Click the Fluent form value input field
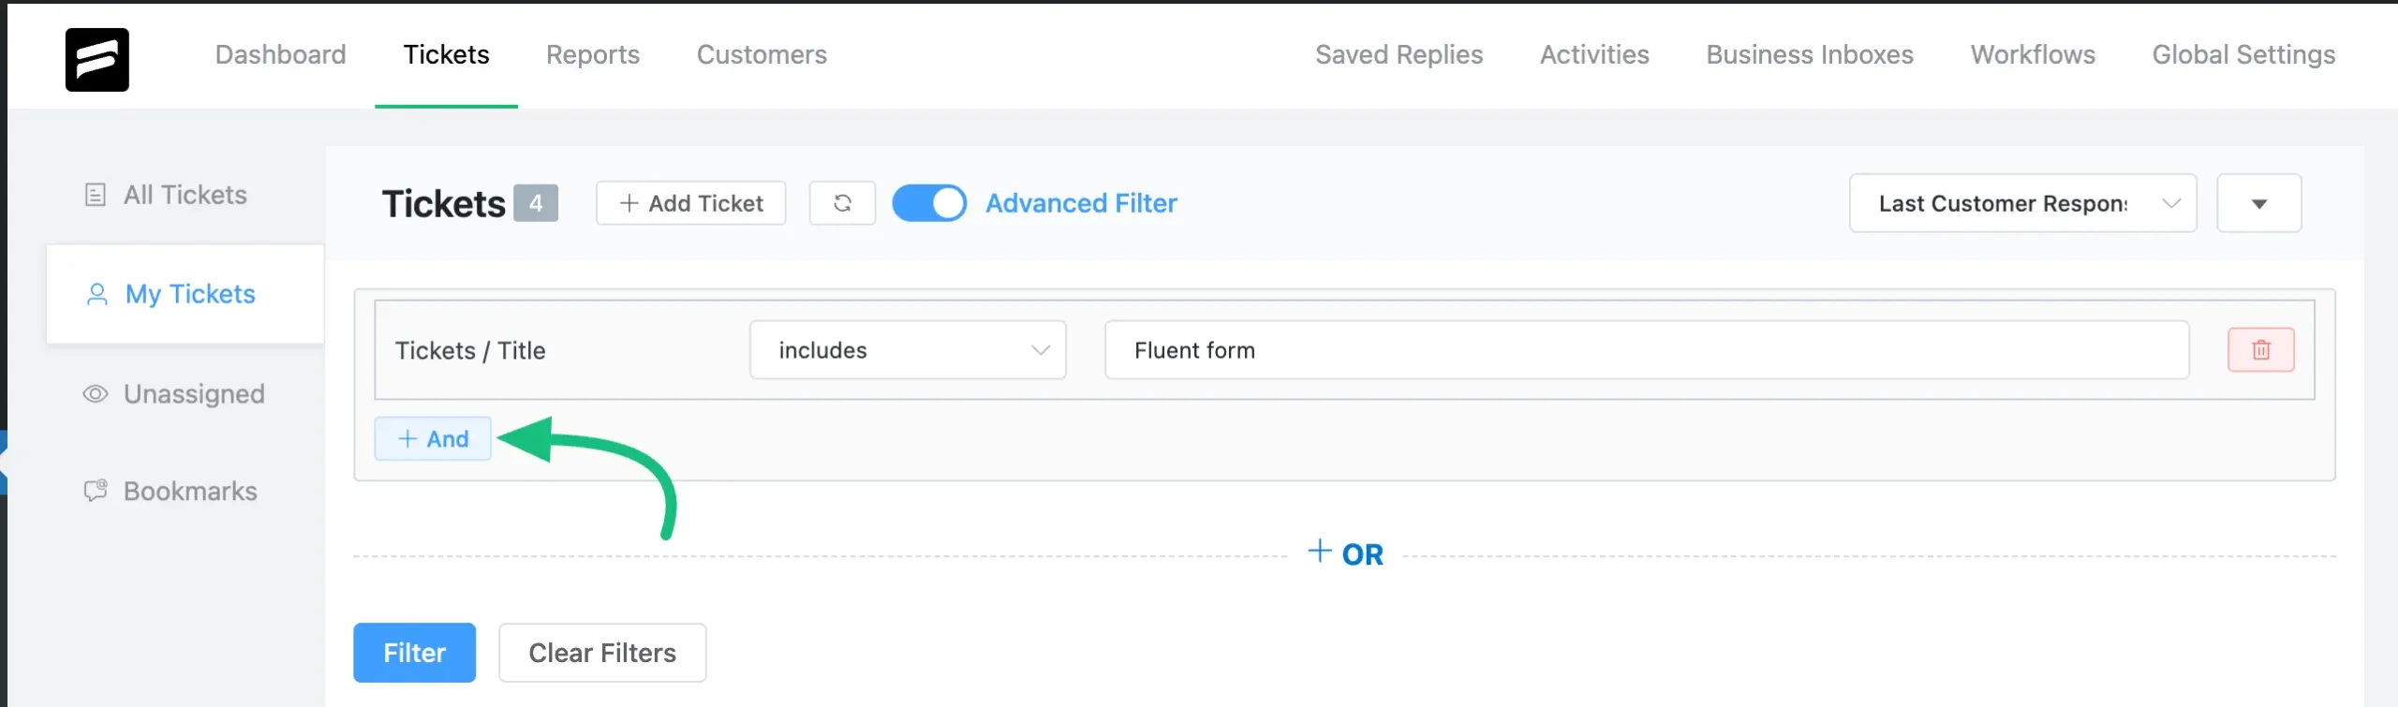 [1647, 350]
